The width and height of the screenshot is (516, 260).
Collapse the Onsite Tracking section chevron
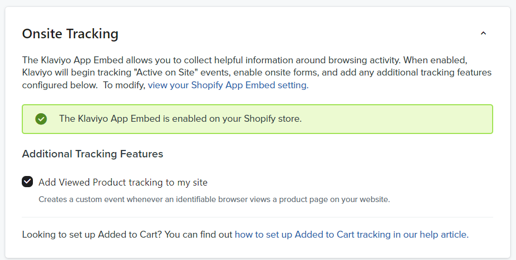pyautogui.click(x=483, y=33)
